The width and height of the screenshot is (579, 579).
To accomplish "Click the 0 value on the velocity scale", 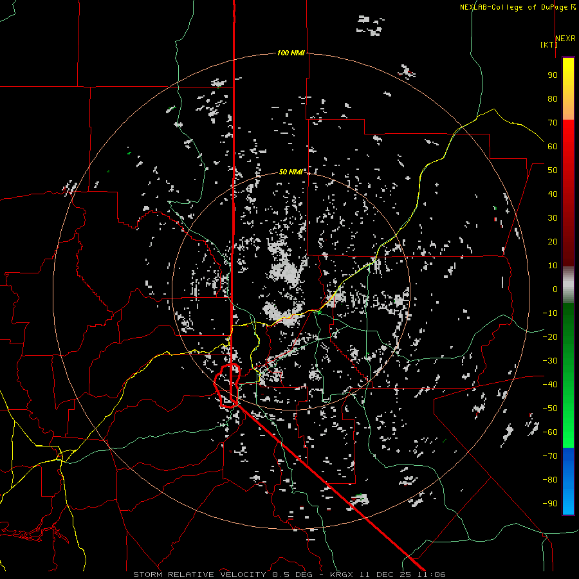I will [x=555, y=289].
